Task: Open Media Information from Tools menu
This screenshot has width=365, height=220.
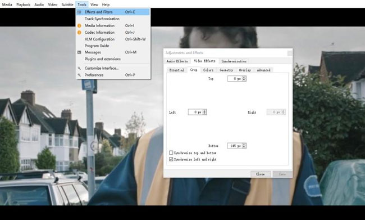Action: tap(113, 25)
